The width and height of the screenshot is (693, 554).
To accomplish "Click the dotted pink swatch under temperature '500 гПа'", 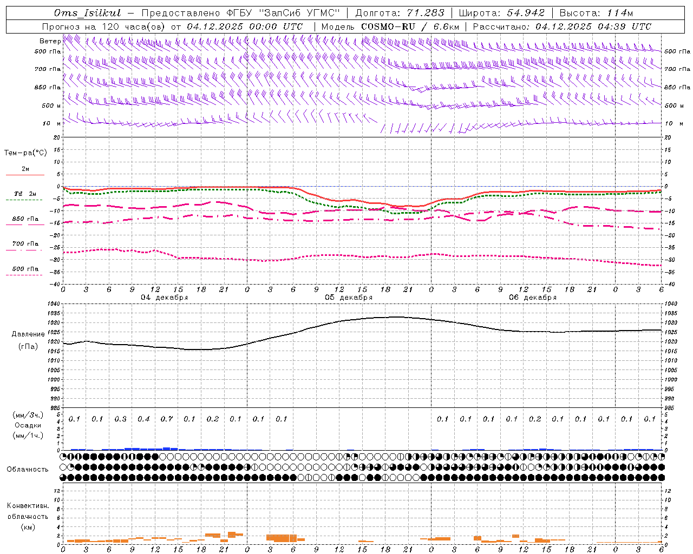I will [x=24, y=275].
